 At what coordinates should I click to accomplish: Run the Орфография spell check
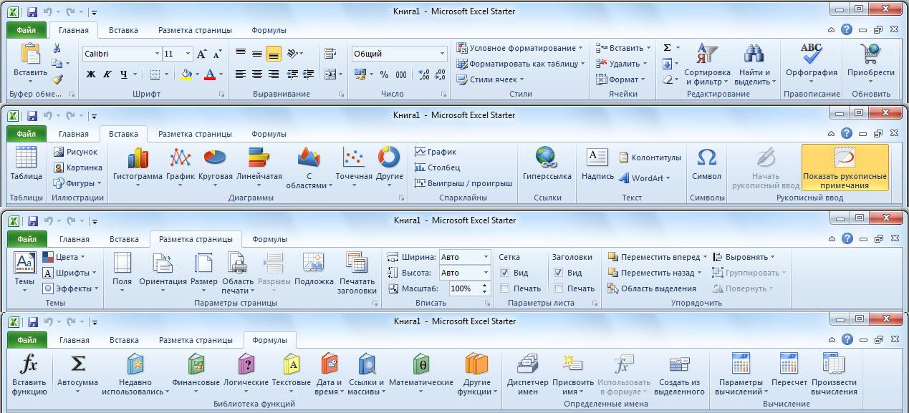coord(811,56)
